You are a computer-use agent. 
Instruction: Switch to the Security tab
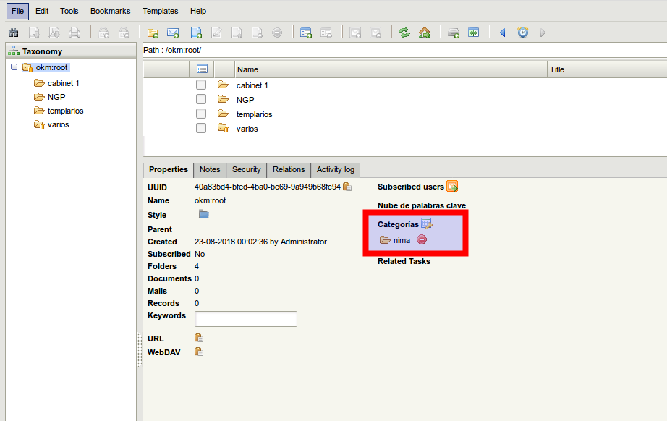point(246,169)
